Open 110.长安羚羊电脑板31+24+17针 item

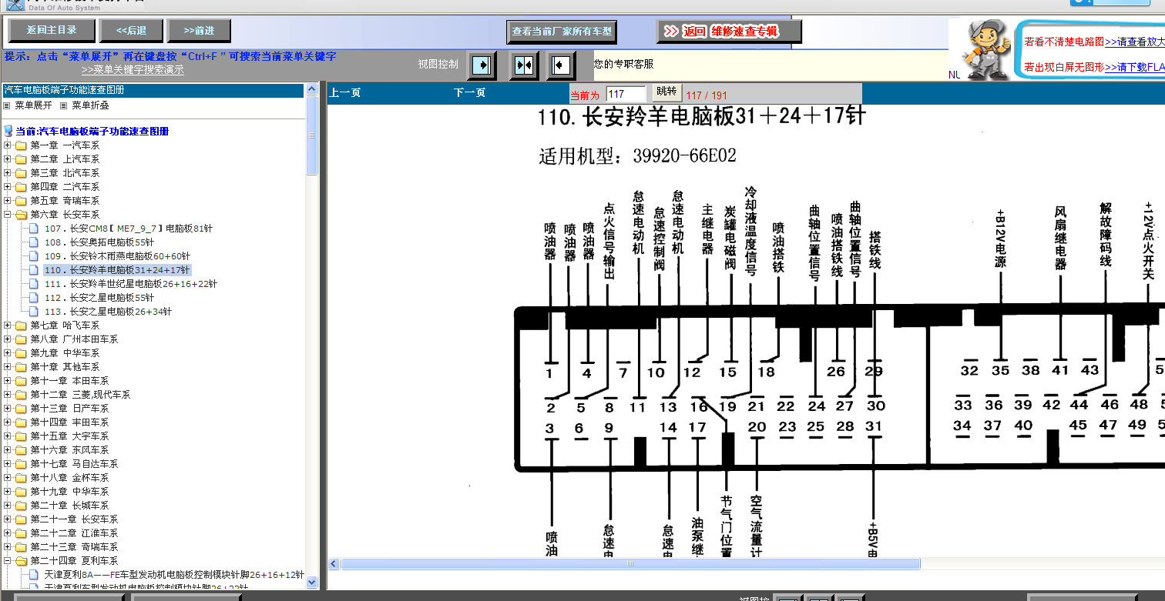(x=117, y=270)
